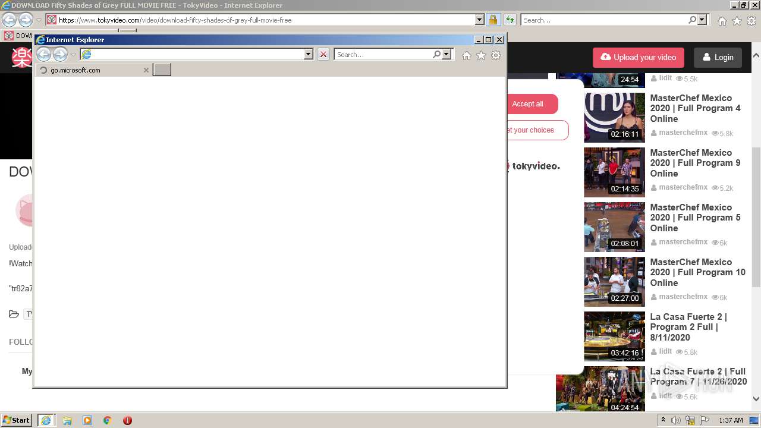The height and width of the screenshot is (428, 761).
Task: Open MasterChef Mexico Full Program 4 link
Action: pyautogui.click(x=695, y=108)
